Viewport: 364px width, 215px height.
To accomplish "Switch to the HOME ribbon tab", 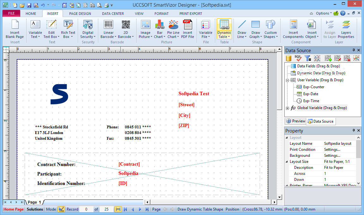I will pyautogui.click(x=31, y=14).
